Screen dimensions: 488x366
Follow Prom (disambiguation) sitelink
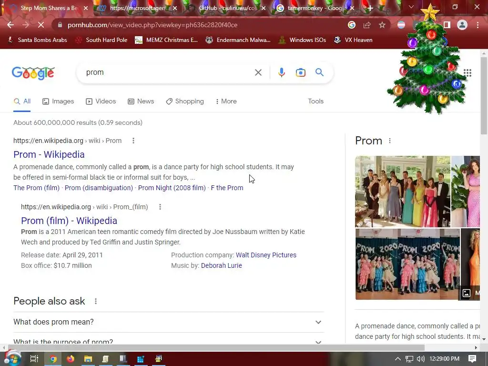(99, 188)
